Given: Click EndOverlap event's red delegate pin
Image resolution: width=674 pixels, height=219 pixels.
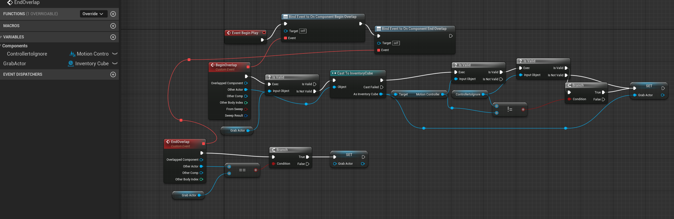Looking at the screenshot, I should [204, 144].
